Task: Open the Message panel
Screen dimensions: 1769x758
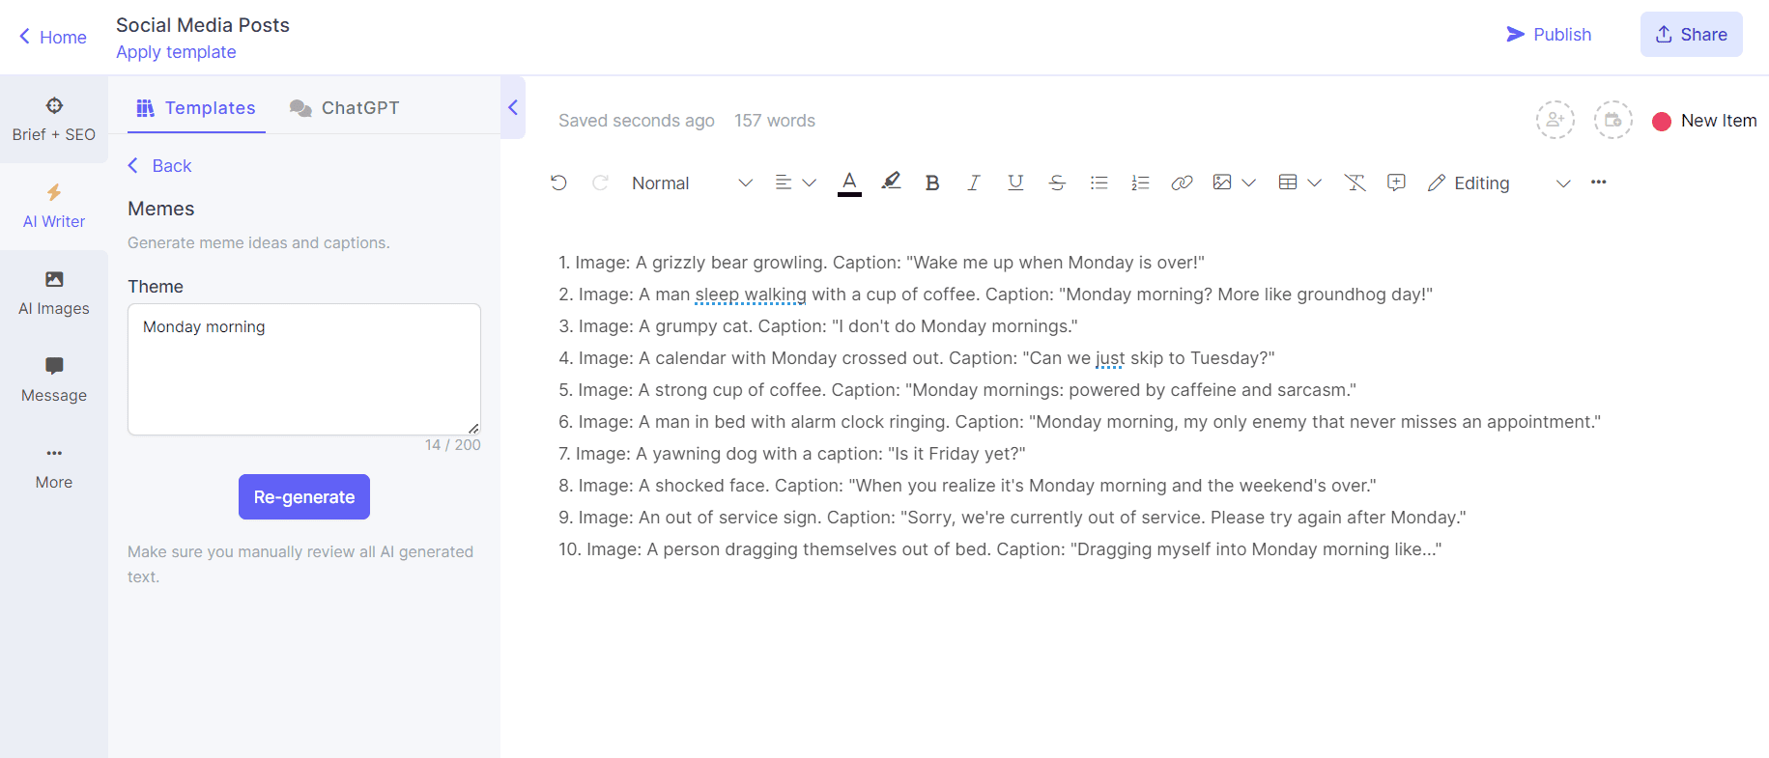Action: pos(54,380)
